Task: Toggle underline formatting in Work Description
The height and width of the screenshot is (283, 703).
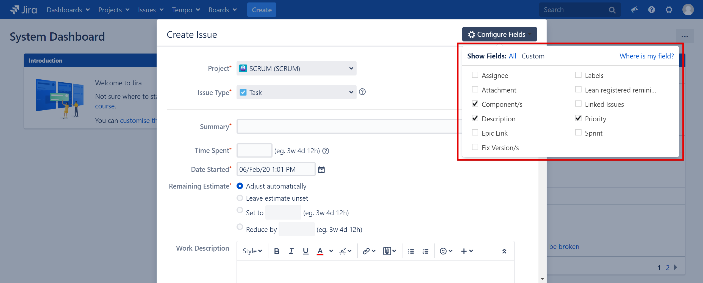Action: tap(305, 251)
